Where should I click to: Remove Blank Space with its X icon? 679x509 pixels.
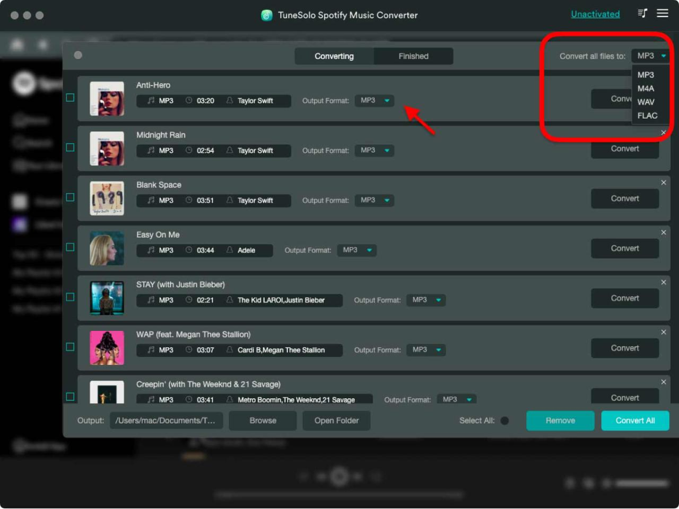coord(664,183)
